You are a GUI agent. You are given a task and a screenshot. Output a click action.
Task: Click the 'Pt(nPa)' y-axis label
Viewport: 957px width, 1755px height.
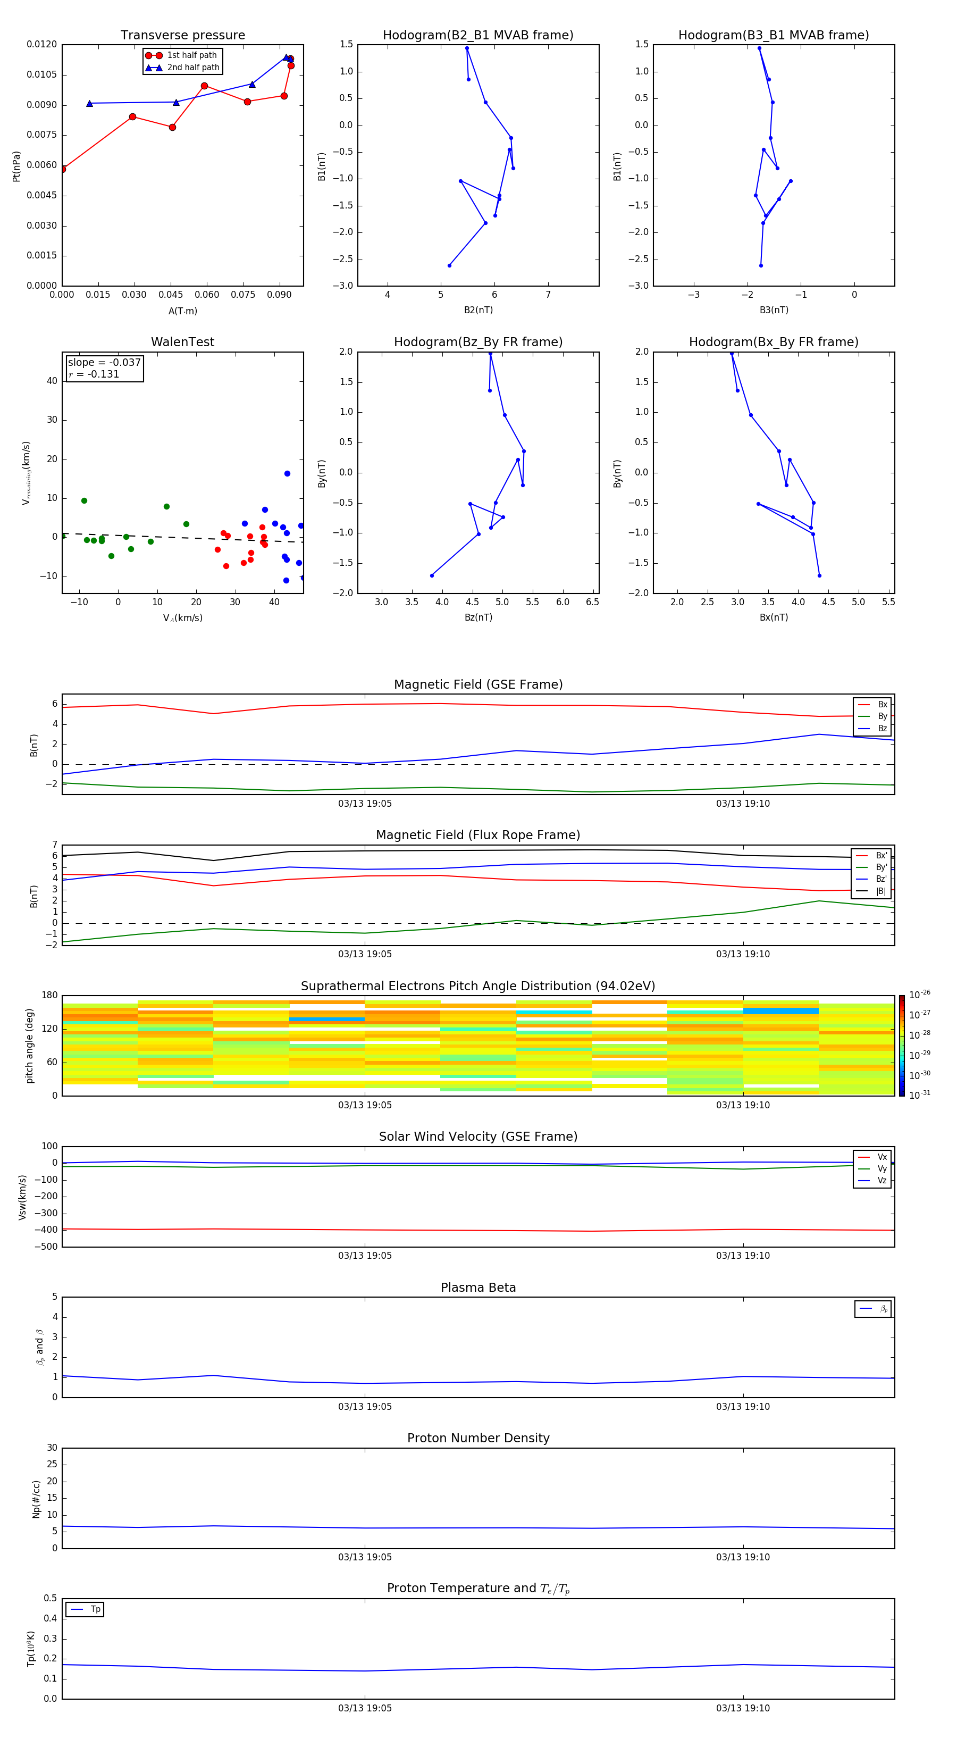tap(16, 165)
